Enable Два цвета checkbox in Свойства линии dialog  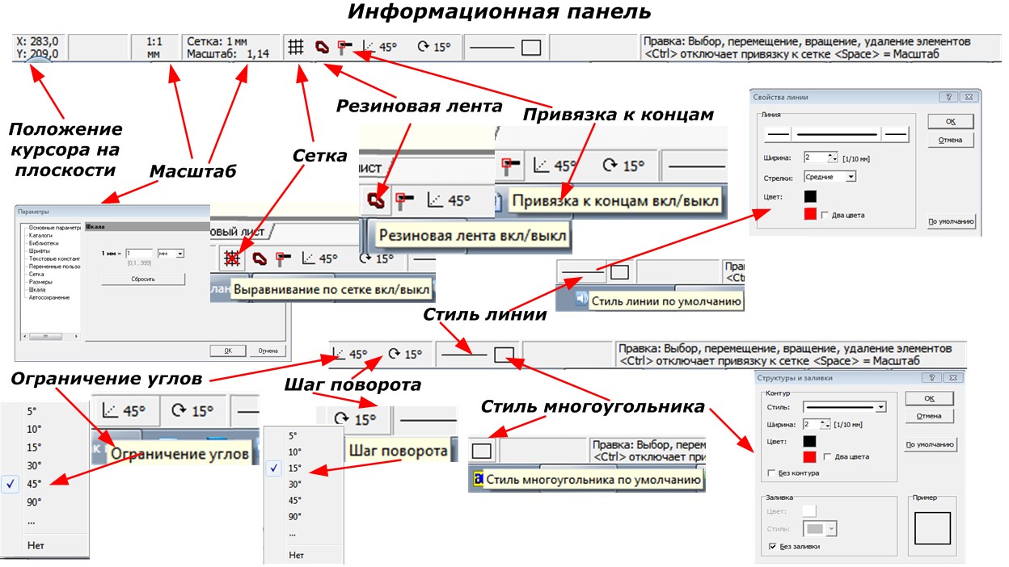pyautogui.click(x=825, y=215)
